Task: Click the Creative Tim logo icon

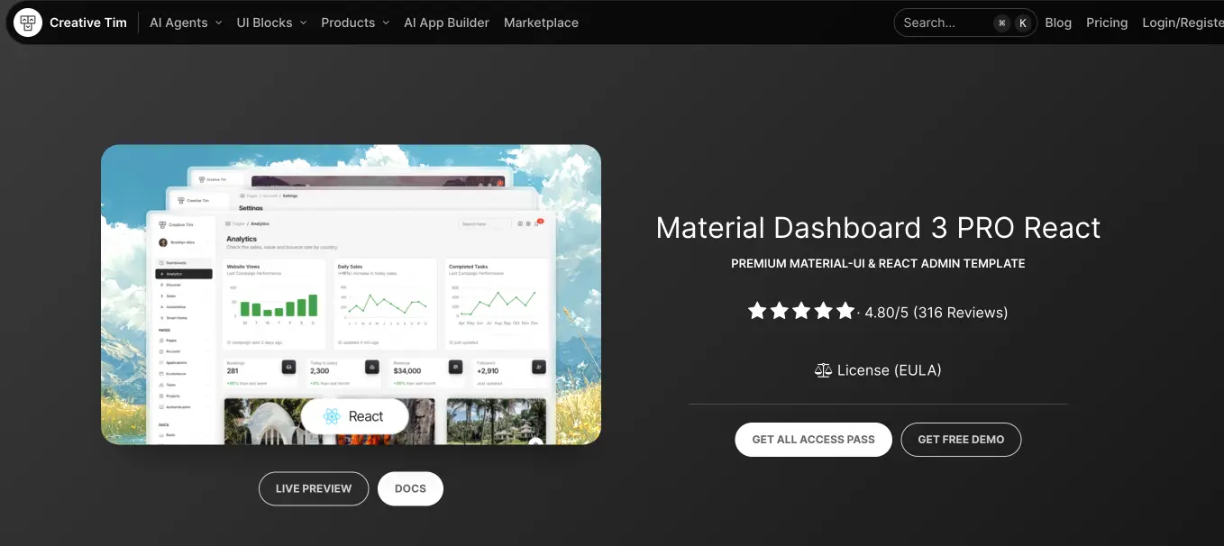Action: point(28,23)
